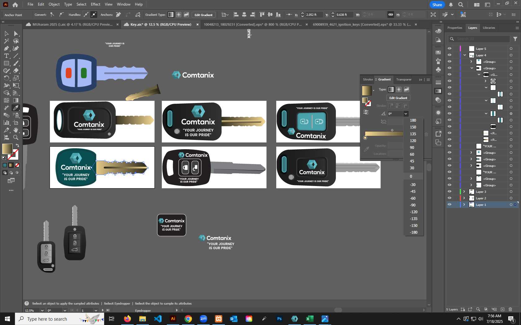Screen dimensions: 521x325
Task: Toggle Constrain Width and Height Proportions link
Action: (391, 15)
